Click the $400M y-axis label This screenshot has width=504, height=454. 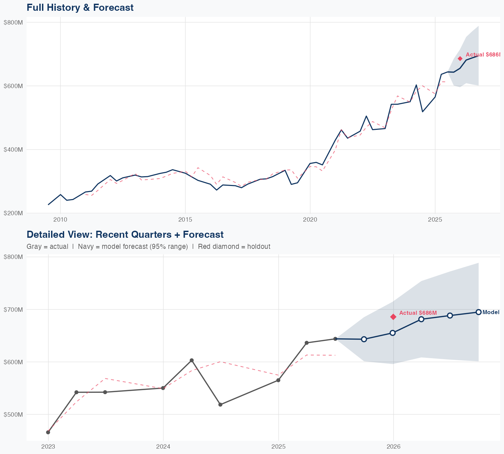(13, 149)
